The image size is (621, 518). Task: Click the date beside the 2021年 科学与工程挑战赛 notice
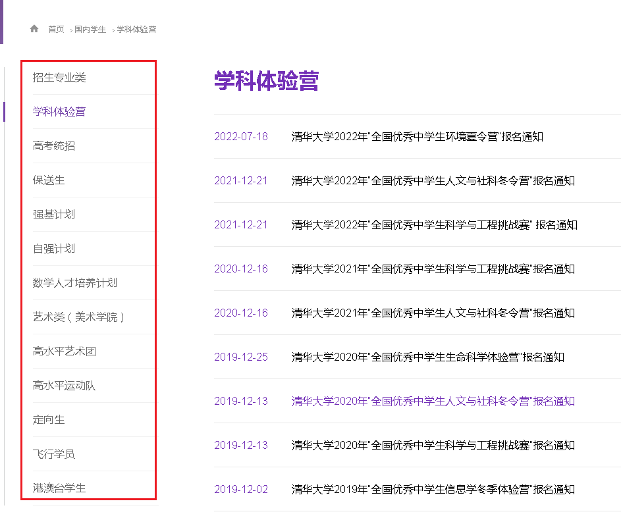click(241, 269)
